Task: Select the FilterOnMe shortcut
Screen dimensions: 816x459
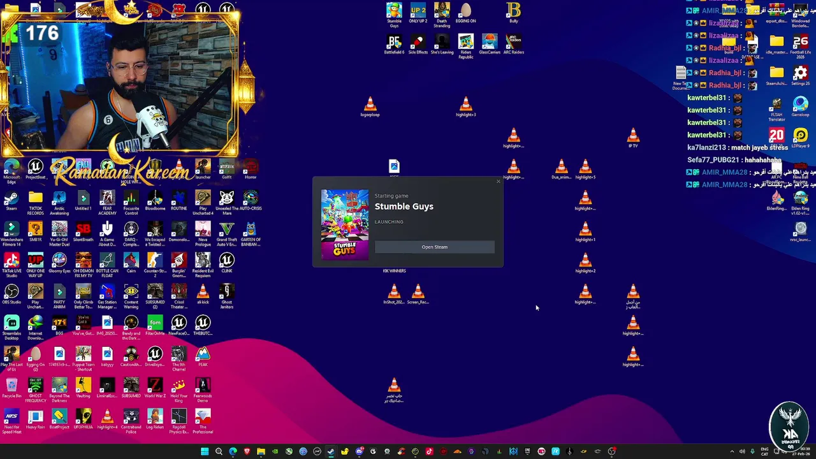Action: 155,325
